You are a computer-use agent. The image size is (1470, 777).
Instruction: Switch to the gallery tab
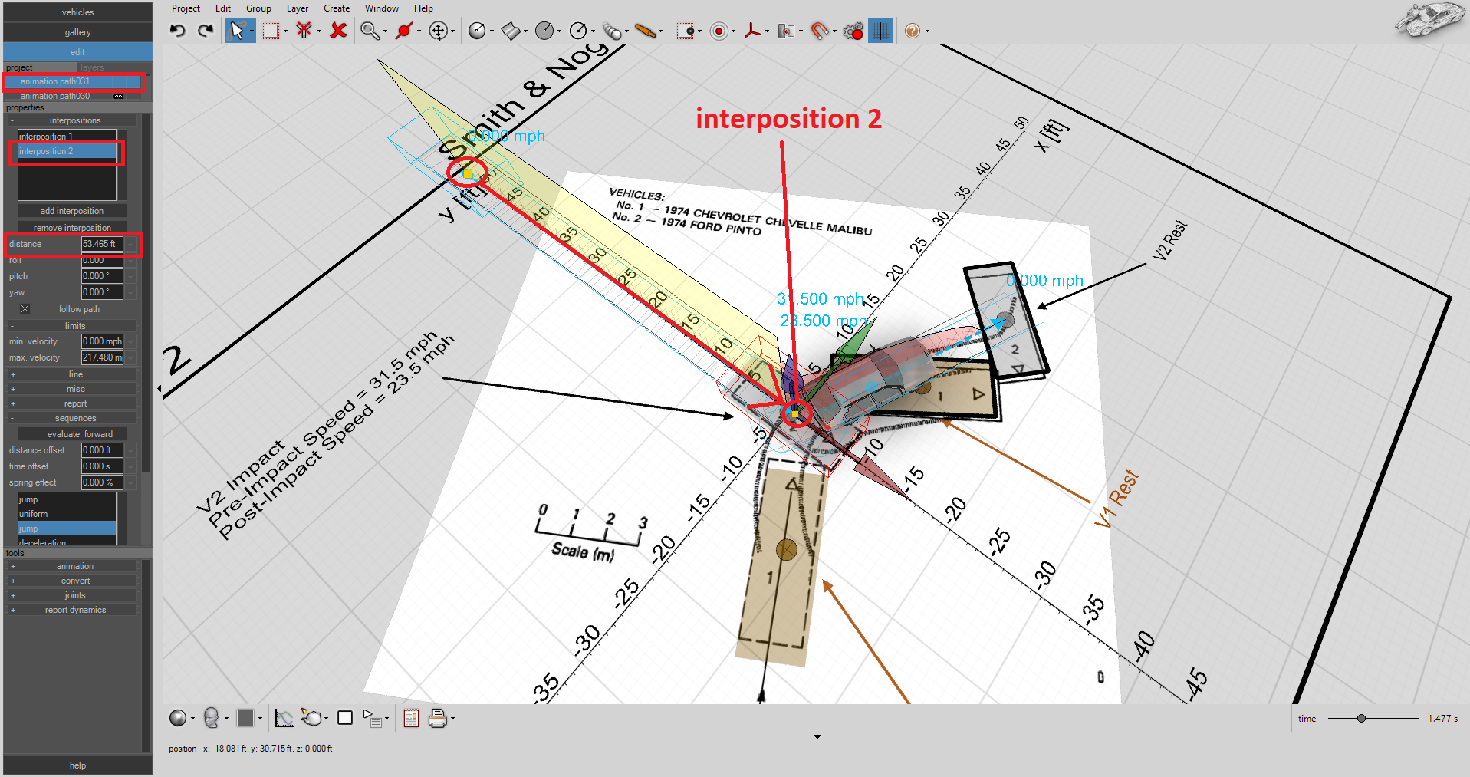77,32
